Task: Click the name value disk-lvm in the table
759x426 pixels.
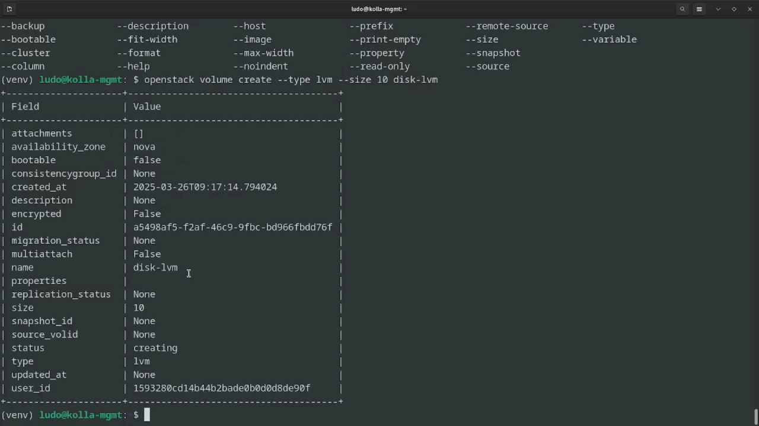Action: coord(155,267)
